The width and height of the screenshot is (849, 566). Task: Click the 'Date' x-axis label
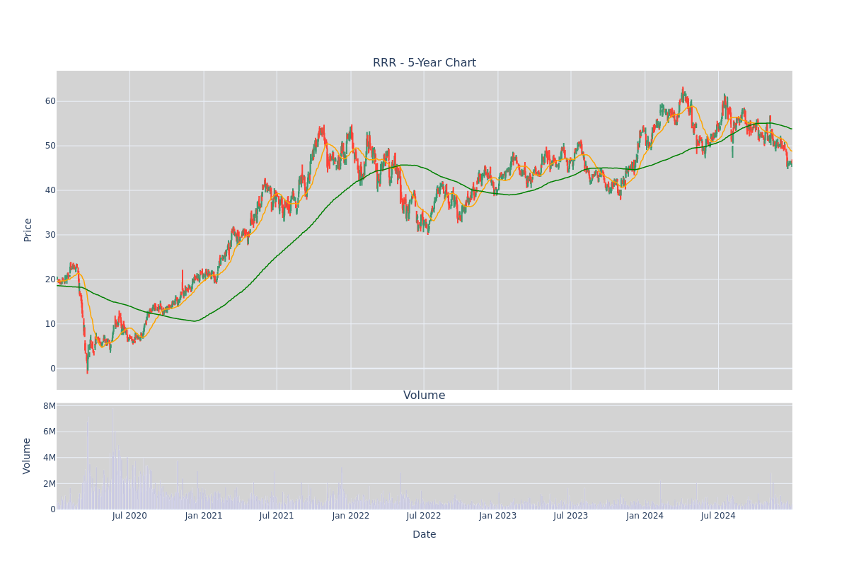[424, 535]
